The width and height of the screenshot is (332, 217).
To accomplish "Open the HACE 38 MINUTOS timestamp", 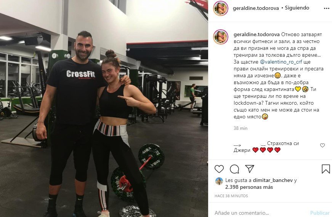I will click(231, 196).
